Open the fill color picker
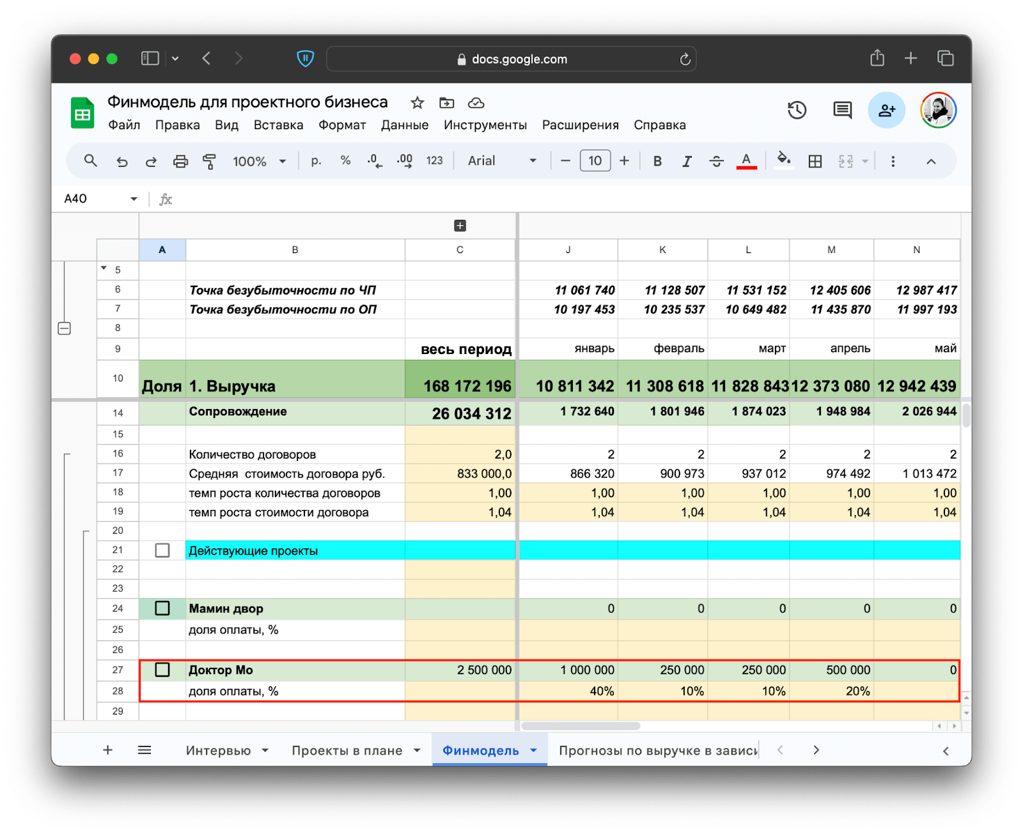Viewport: 1023px width, 834px height. coord(783,160)
